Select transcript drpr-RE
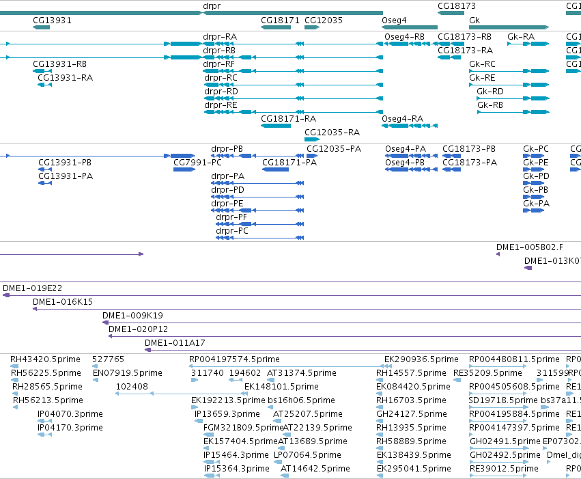Viewport: 581px width, 479px height. click(x=221, y=105)
